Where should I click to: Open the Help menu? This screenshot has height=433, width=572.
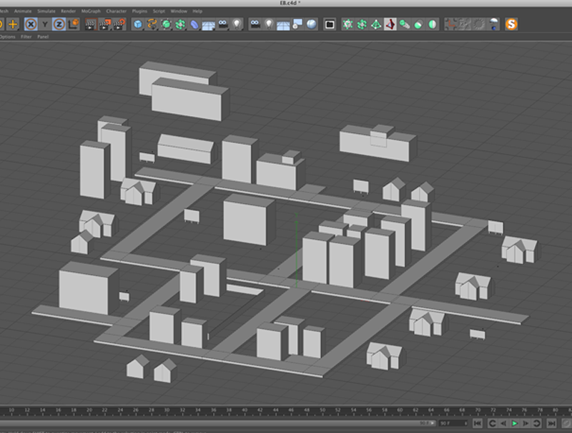197,11
